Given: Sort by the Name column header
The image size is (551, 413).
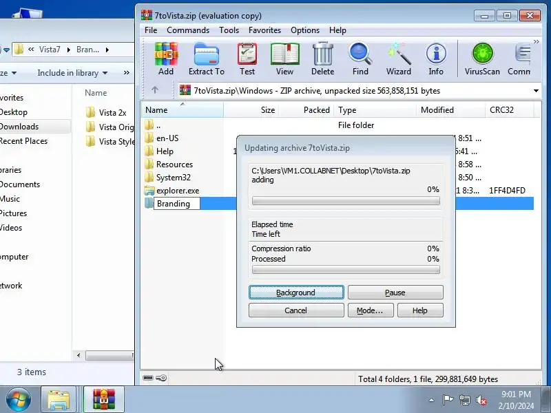Looking at the screenshot, I should pos(182,110).
